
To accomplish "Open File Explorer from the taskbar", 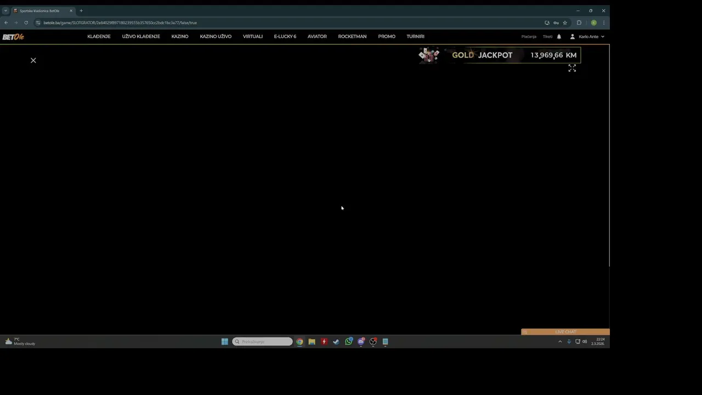I will [312, 341].
